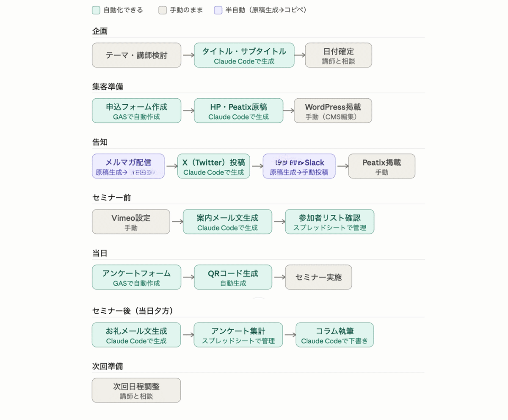This screenshot has height=420, width=508.
Task: Select the メルマガ配信 node
Action: click(128, 166)
